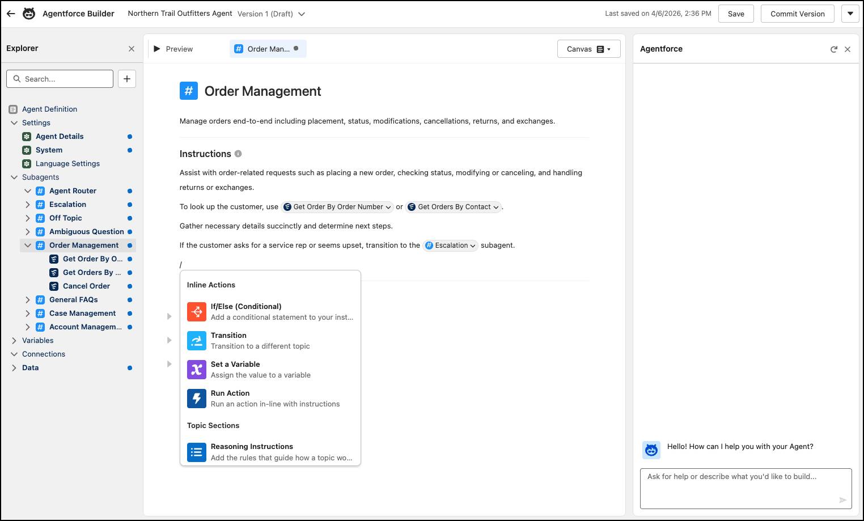Close the Agentforce panel
The width and height of the screenshot is (864, 521).
(x=848, y=49)
